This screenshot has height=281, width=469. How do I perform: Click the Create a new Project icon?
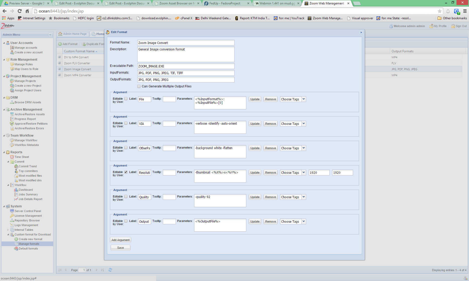[12, 86]
